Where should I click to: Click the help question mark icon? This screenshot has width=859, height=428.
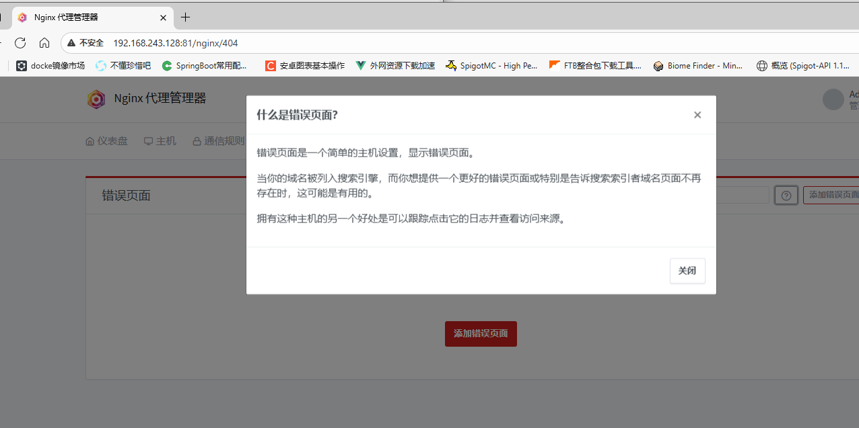786,196
